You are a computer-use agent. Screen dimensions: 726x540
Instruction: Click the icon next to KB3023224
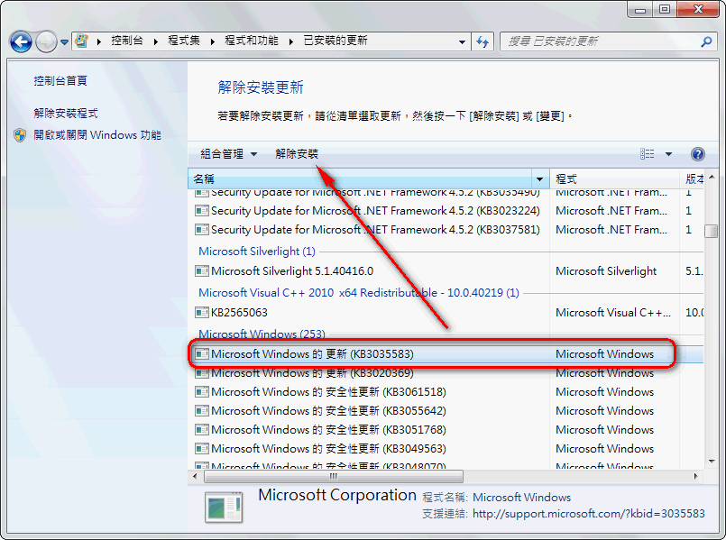click(202, 211)
